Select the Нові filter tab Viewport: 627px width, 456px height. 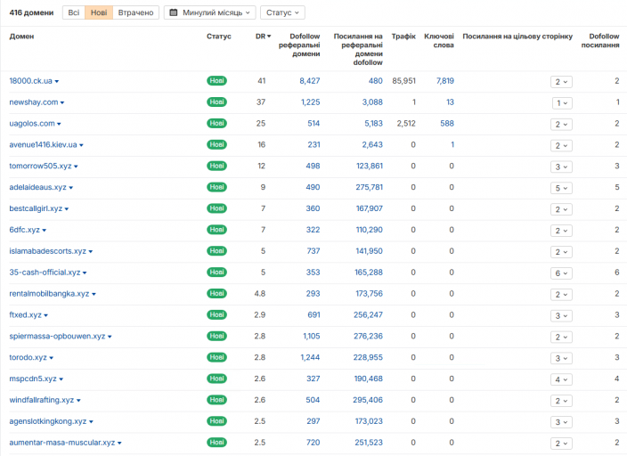[x=99, y=12]
